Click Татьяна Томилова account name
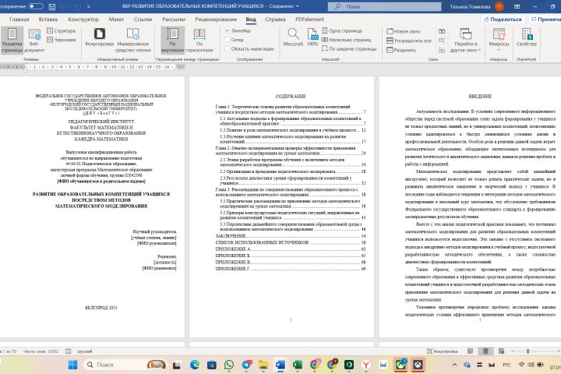The image size is (561, 374). 470,6
